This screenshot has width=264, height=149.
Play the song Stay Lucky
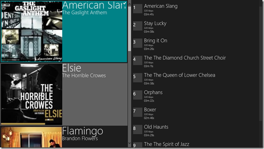[155, 23]
